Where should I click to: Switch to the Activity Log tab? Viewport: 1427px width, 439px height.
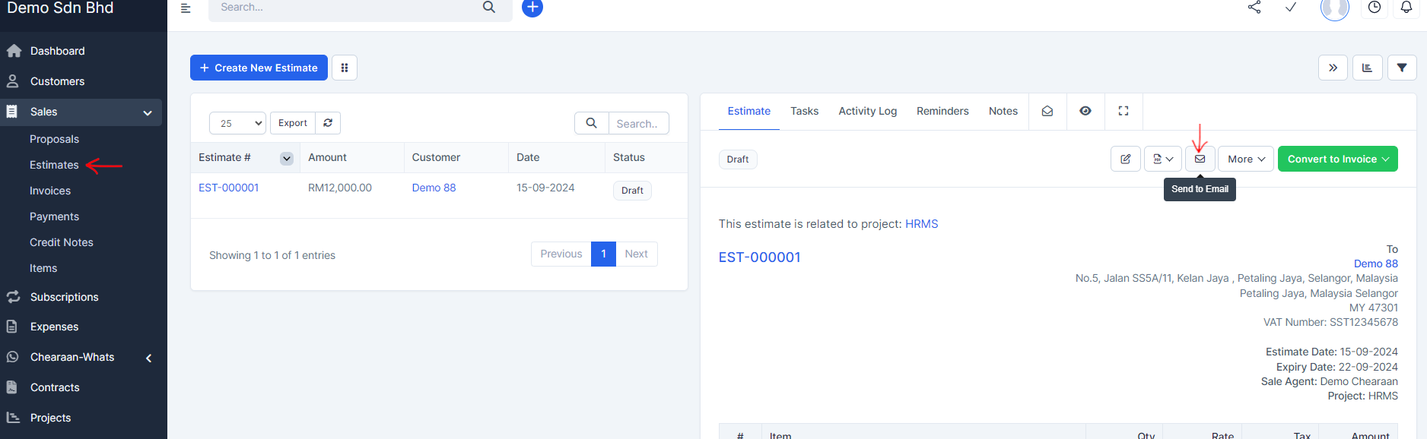[x=867, y=111]
